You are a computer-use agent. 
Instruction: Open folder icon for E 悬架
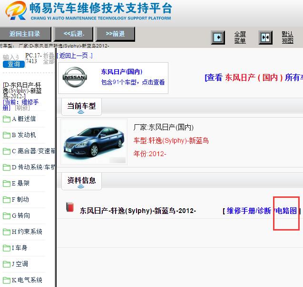pyautogui.click(x=7, y=183)
